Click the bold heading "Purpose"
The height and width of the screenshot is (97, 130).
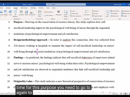(18, 22)
